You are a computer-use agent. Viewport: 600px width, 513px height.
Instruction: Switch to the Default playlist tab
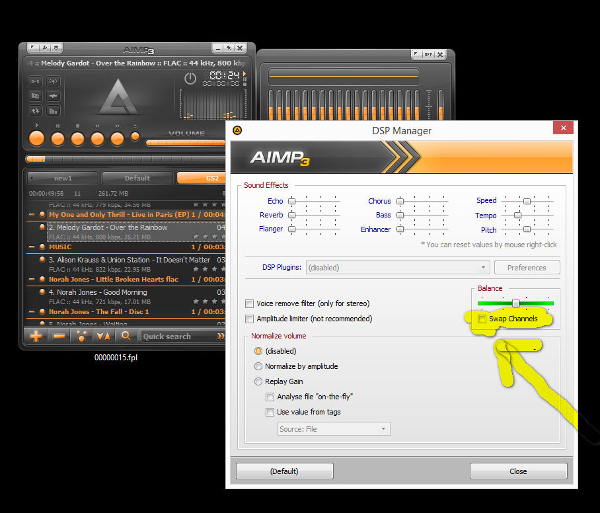point(137,178)
